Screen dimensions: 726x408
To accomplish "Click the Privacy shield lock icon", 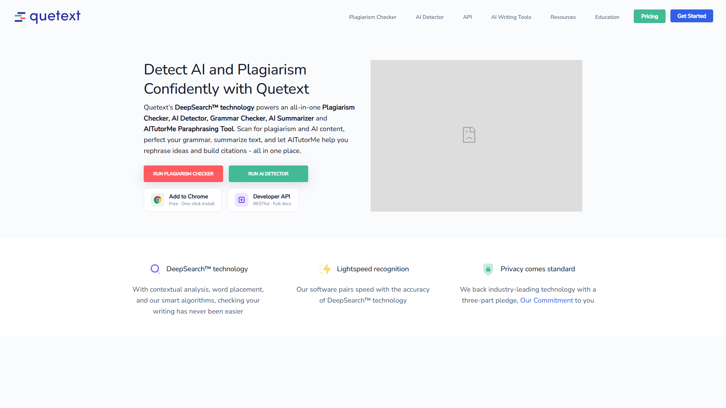I will (x=488, y=269).
